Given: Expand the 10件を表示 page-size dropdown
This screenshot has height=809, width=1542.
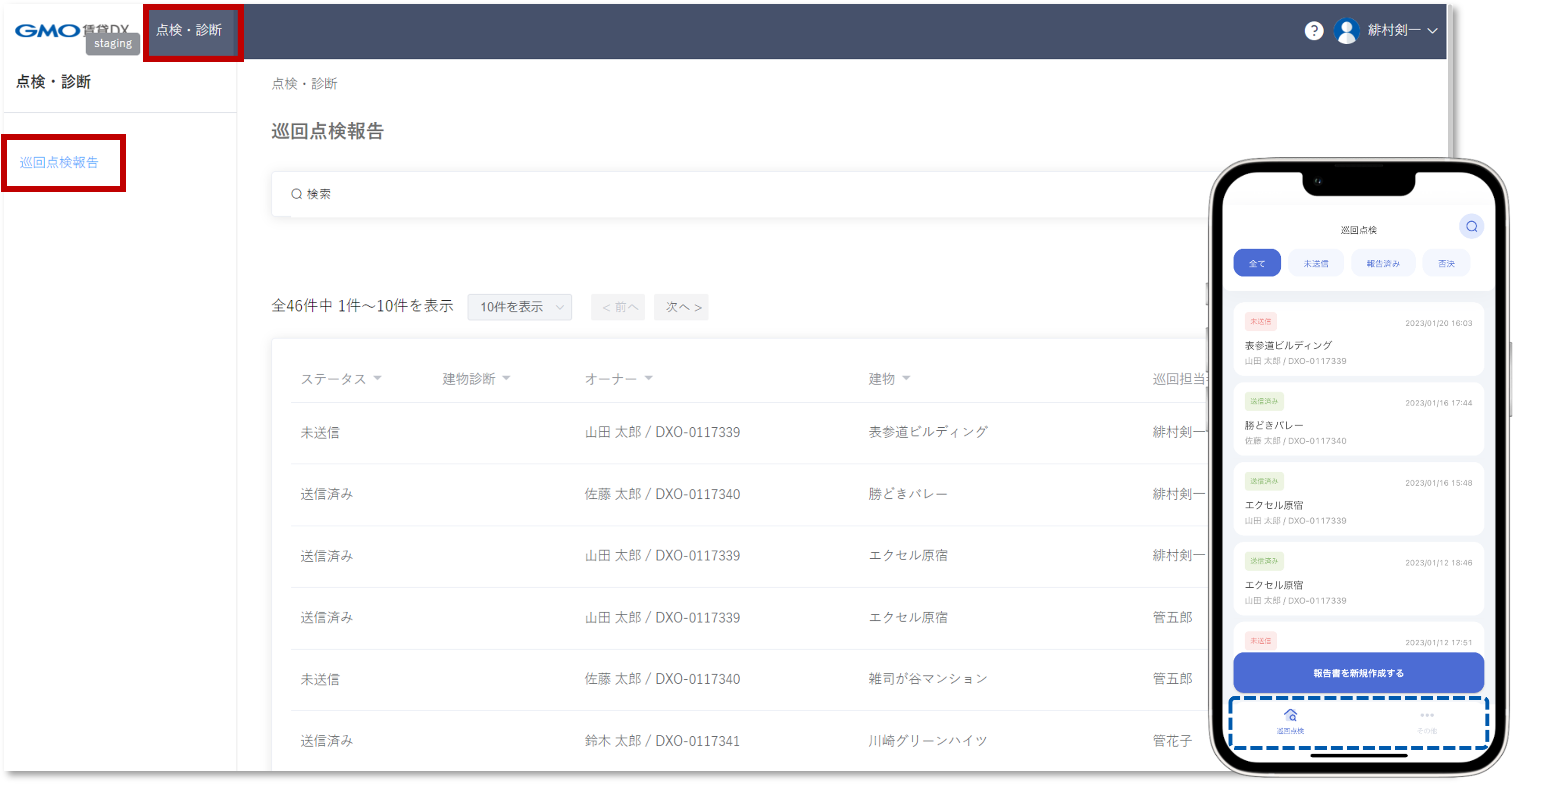Looking at the screenshot, I should pos(520,307).
